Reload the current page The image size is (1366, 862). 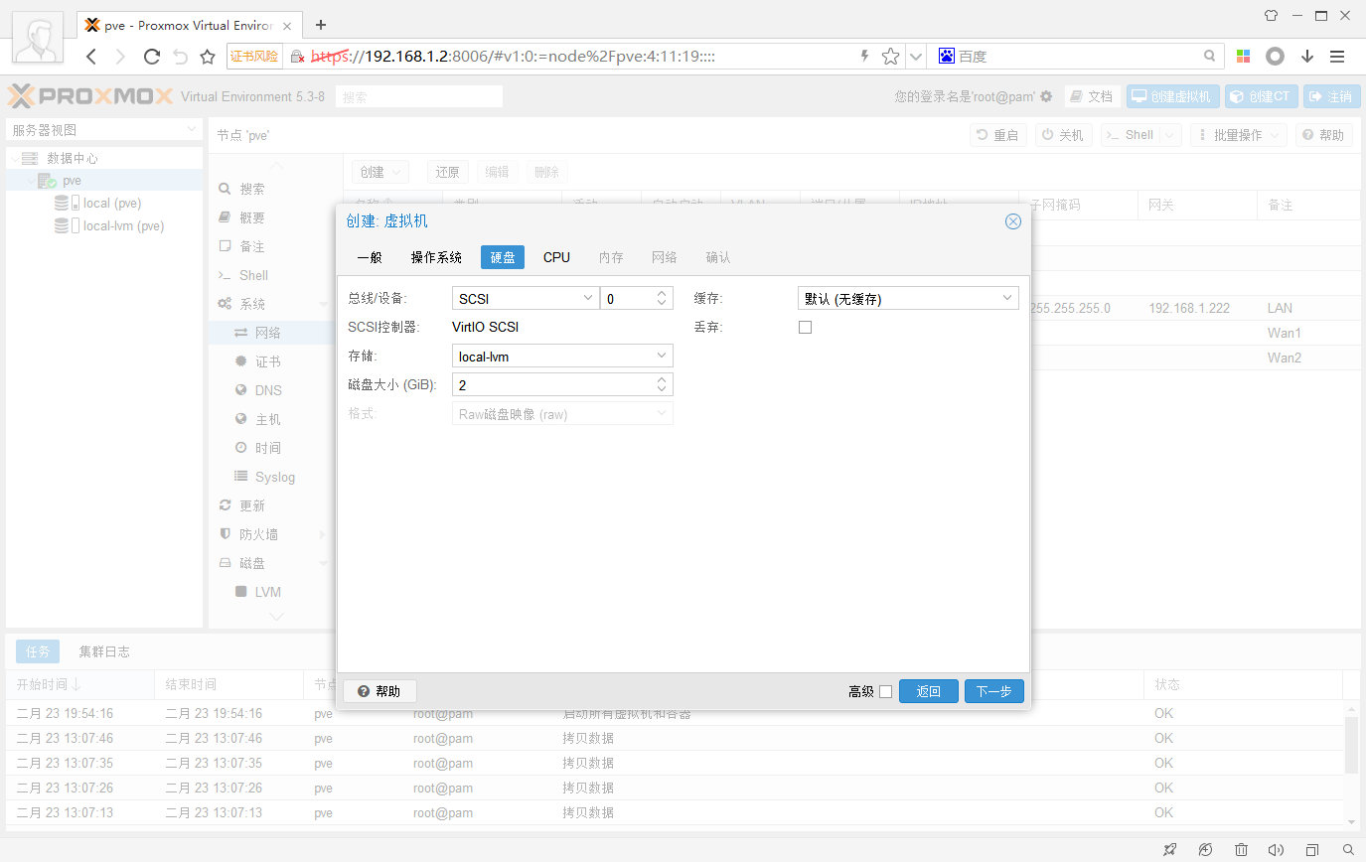pos(152,57)
